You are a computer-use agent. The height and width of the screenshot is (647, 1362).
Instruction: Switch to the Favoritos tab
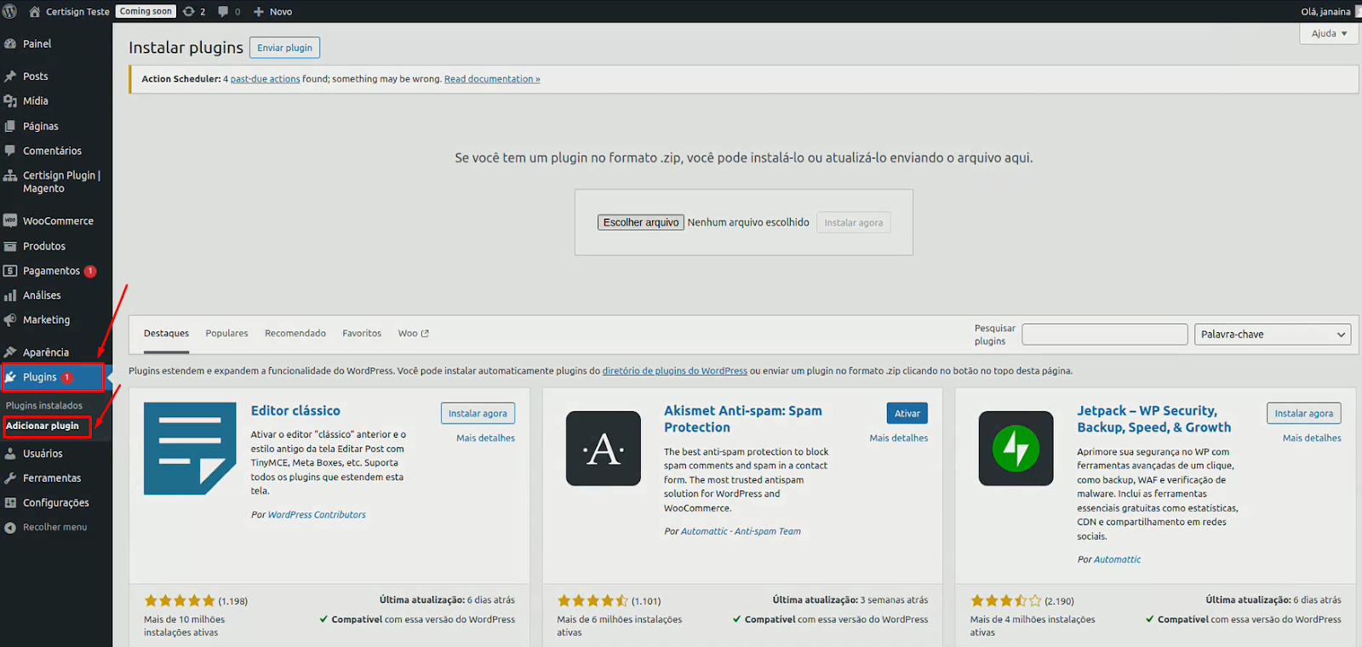click(x=362, y=334)
